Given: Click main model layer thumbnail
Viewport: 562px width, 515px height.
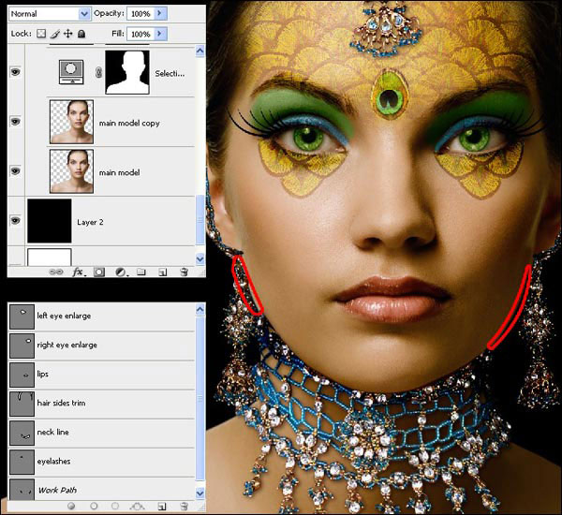Looking at the screenshot, I should [72, 171].
